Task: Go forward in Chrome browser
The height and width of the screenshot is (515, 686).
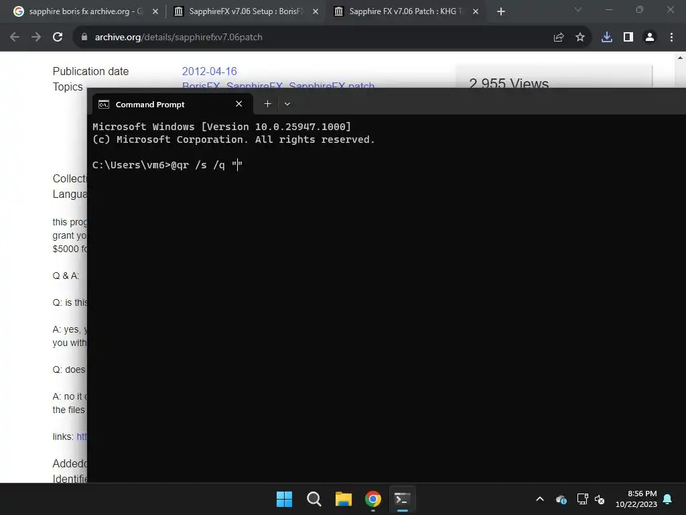Action: 36,38
